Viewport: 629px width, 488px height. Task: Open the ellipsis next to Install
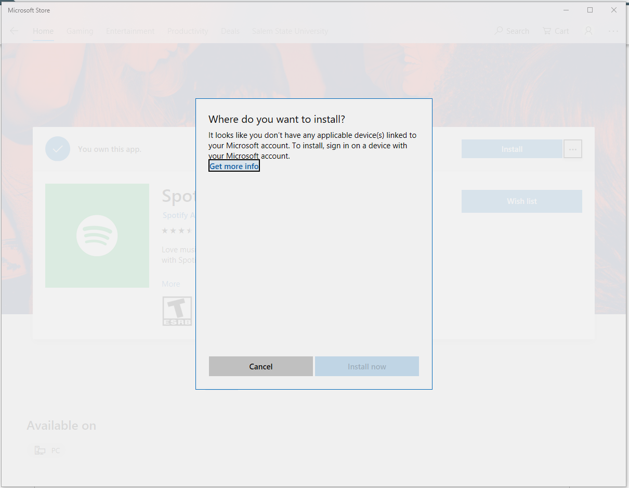click(573, 149)
